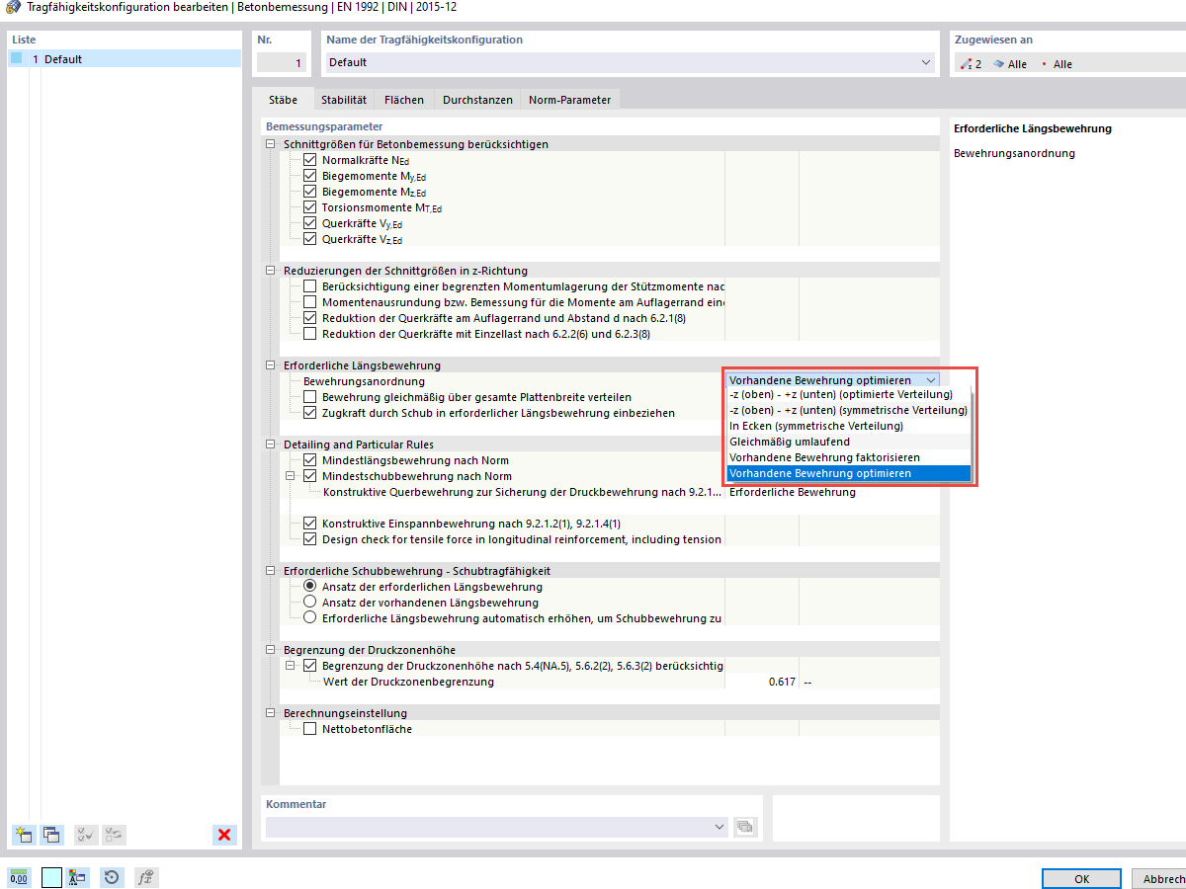Open the comment library icon beside Kommentar field

(x=745, y=826)
